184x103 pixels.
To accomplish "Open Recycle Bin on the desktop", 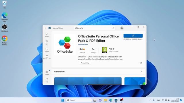I will tap(5, 5).
